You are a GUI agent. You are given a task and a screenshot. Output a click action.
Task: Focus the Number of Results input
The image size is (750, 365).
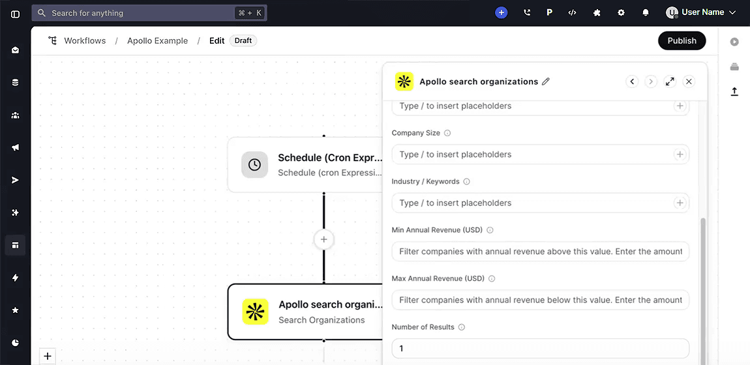pyautogui.click(x=540, y=349)
